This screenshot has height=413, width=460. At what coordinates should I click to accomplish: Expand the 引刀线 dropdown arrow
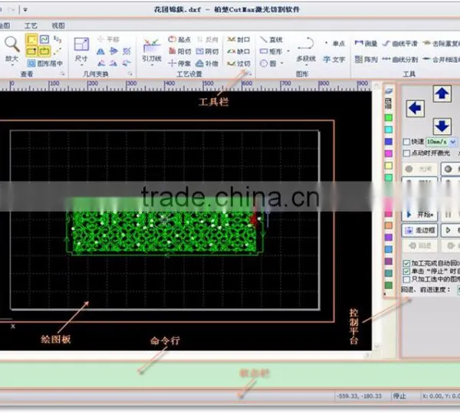[152, 65]
